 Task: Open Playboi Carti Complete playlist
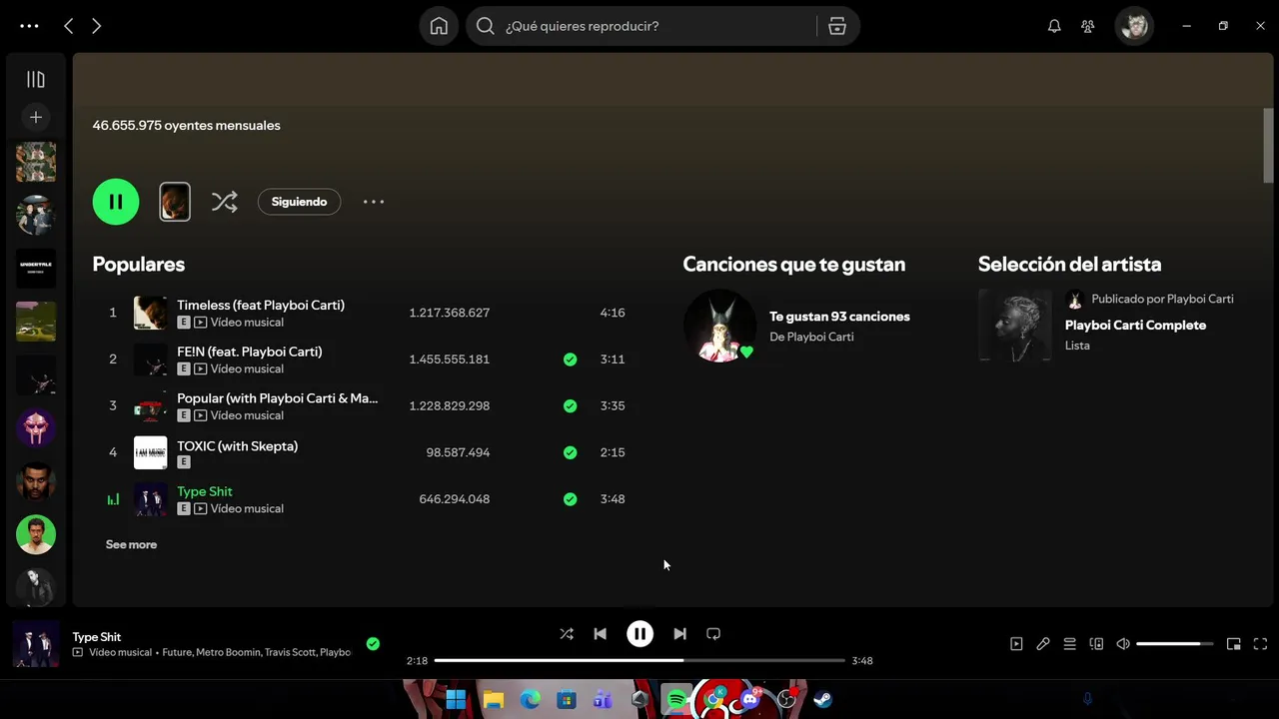pyautogui.click(x=1135, y=326)
